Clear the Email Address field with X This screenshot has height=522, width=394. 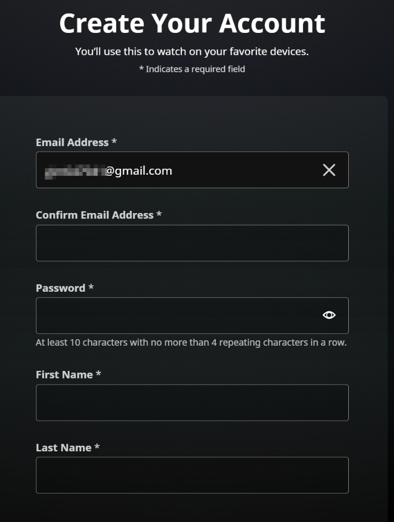329,170
